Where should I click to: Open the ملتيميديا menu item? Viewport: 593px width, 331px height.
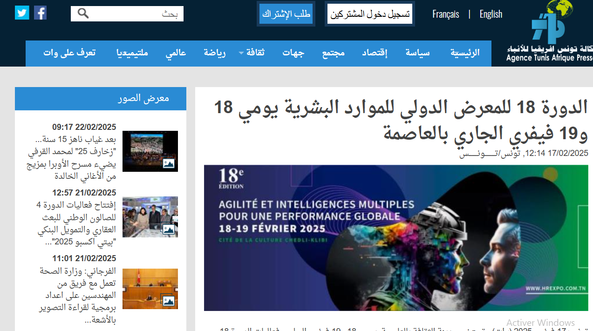click(132, 53)
